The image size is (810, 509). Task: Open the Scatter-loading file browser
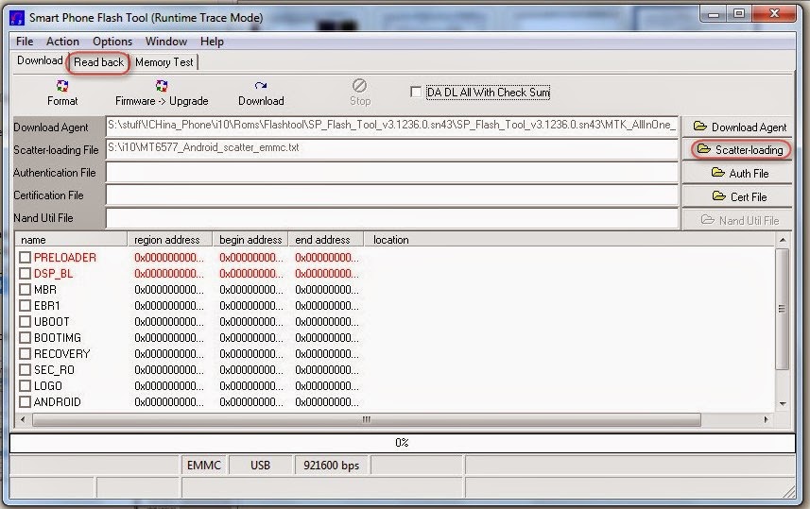(738, 150)
